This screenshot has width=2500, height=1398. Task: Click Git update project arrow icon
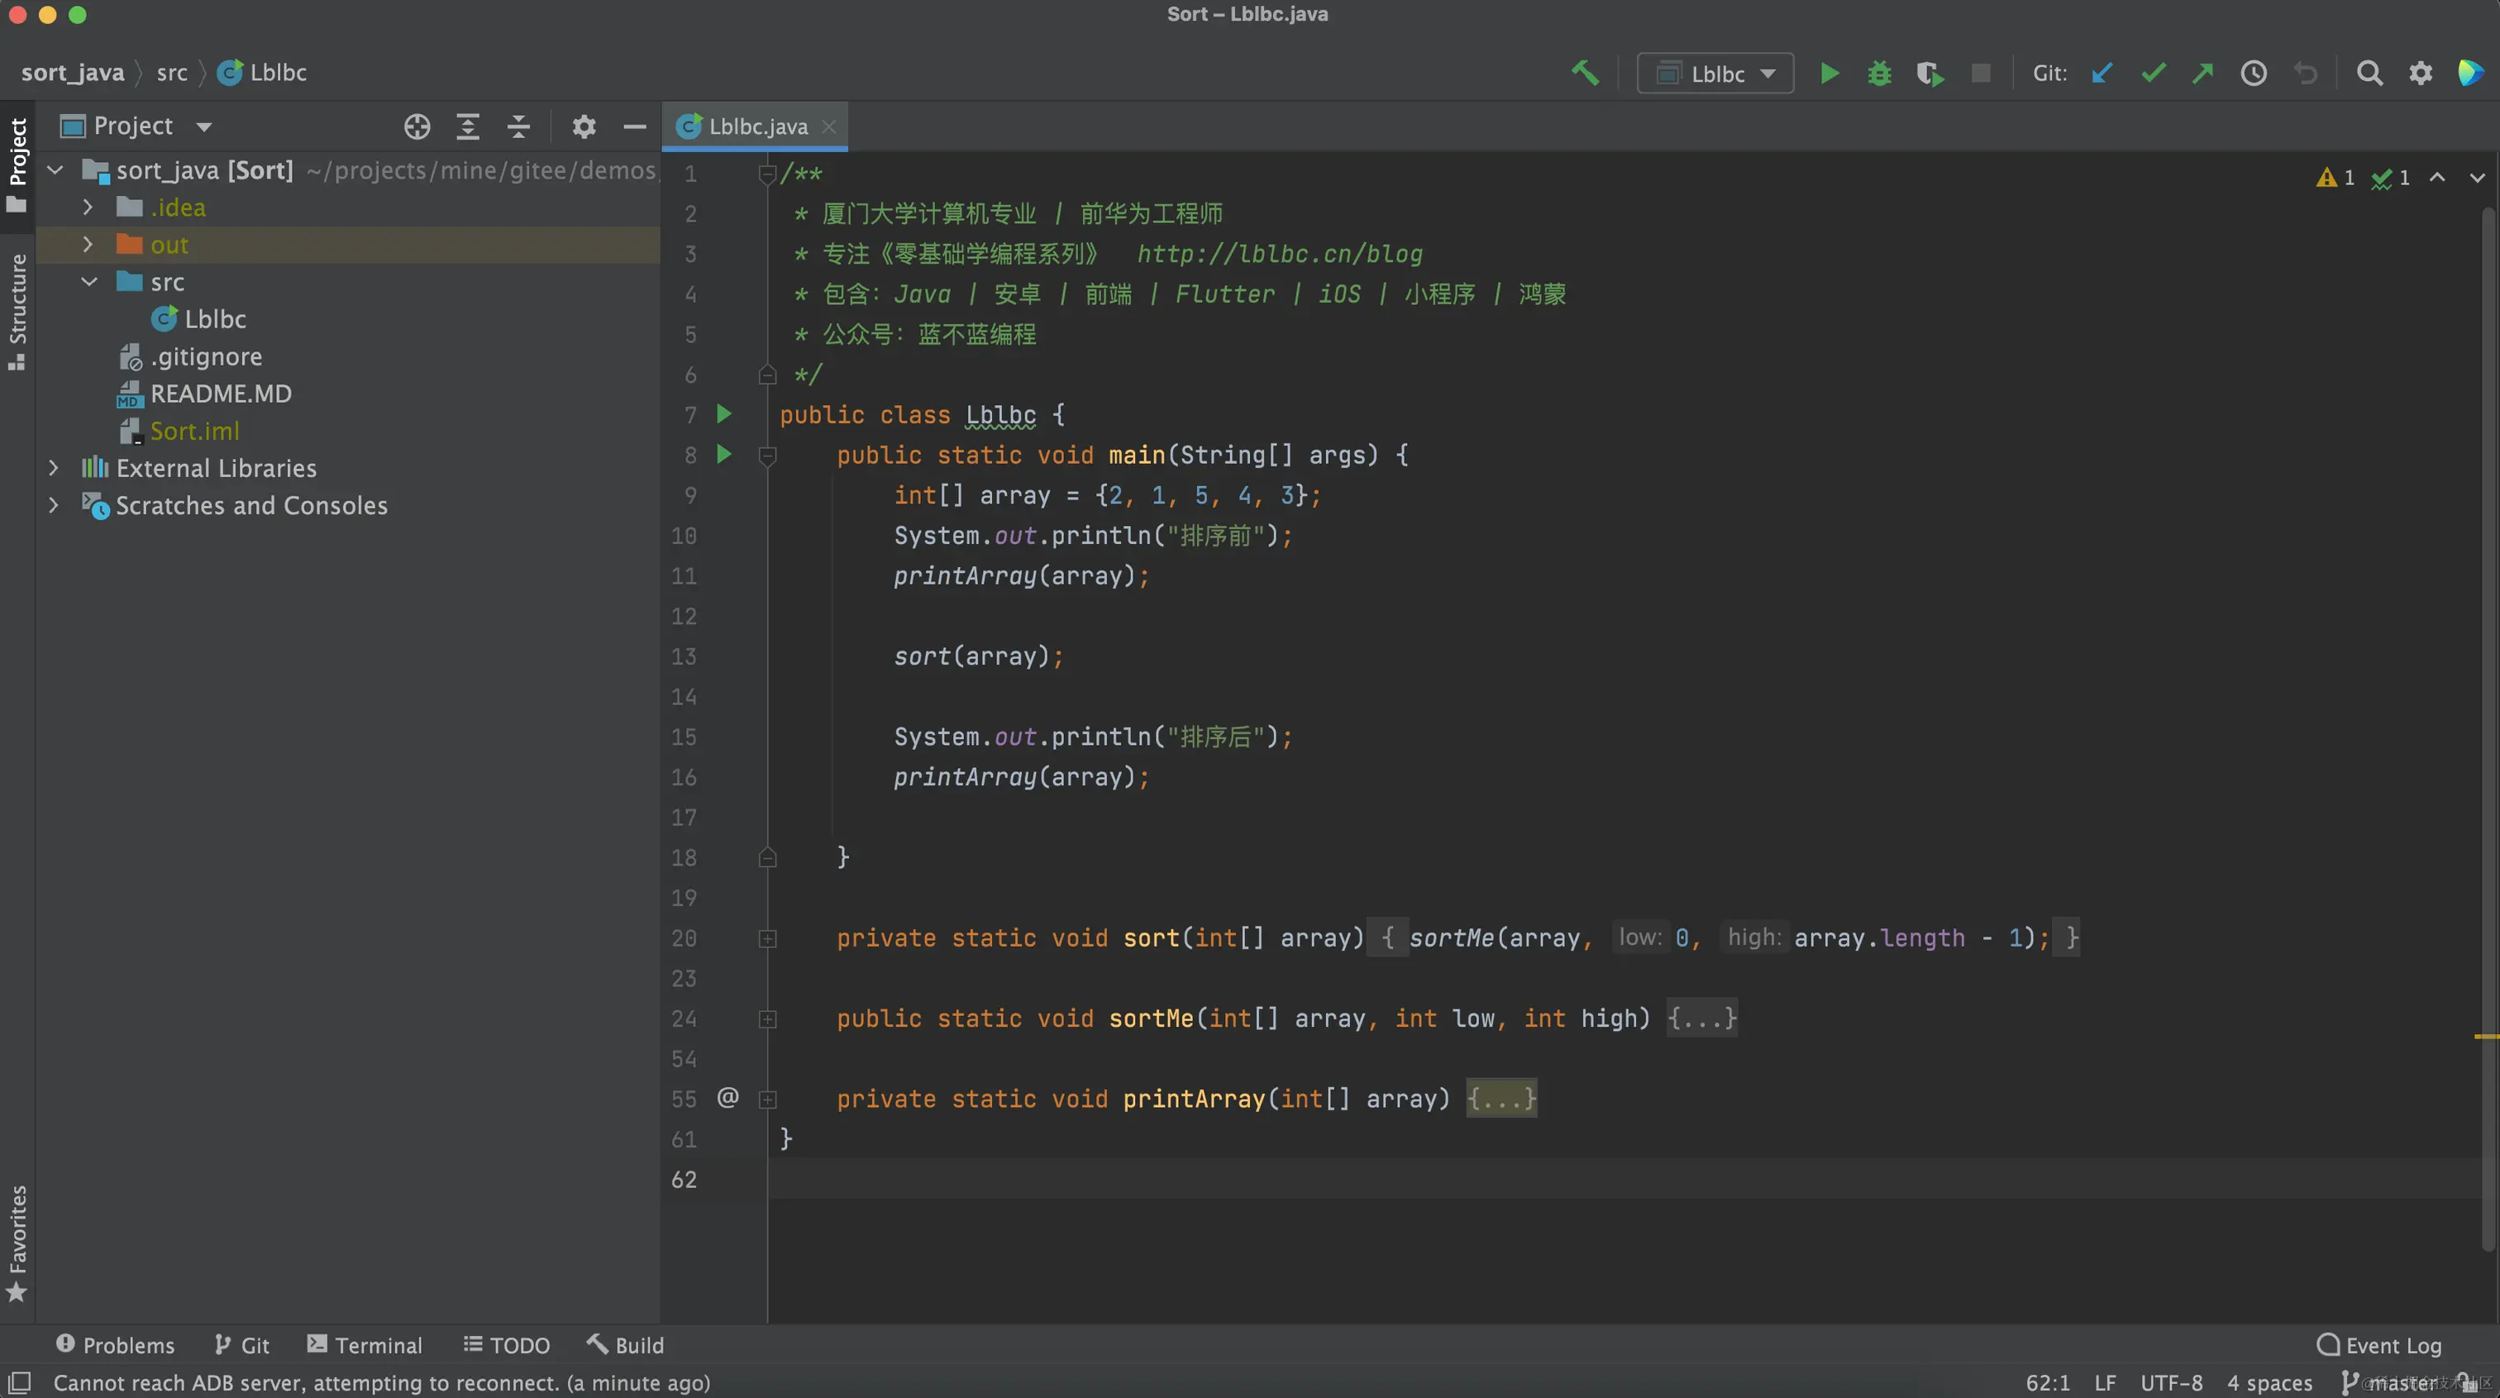click(2102, 73)
